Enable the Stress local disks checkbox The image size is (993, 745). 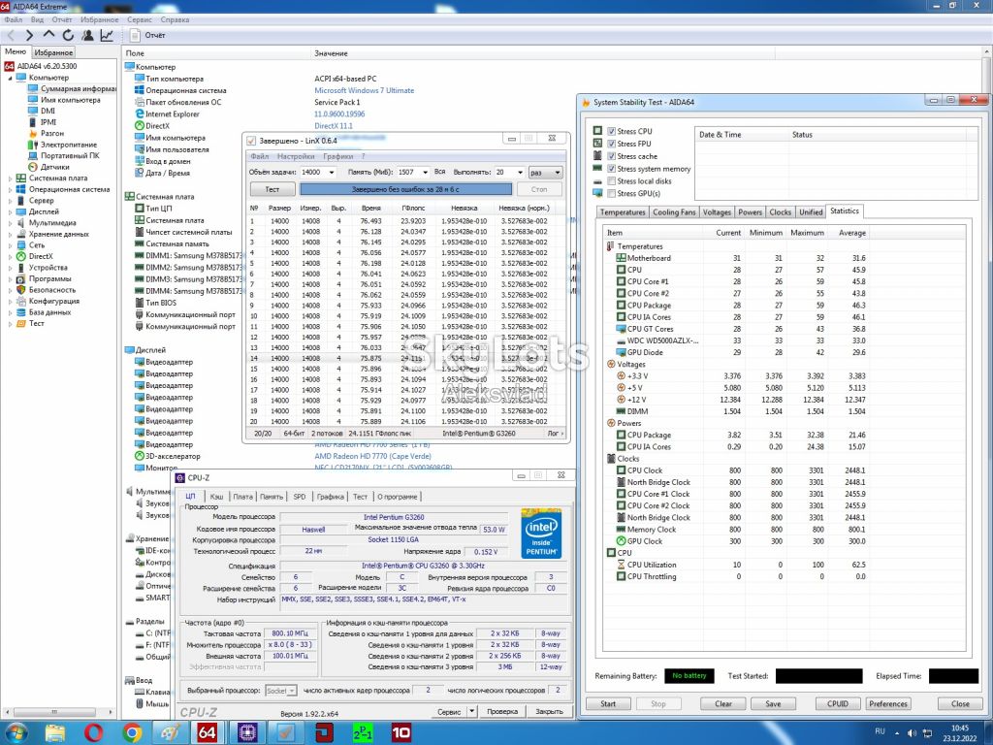[x=611, y=181]
